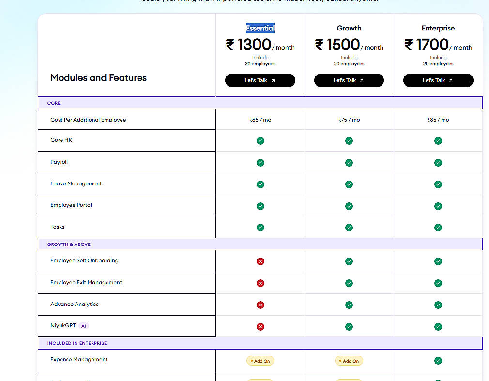
Task: Click the ₹85 / mo cell
Action: 438,120
